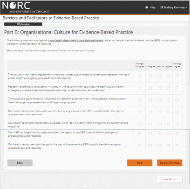The height and width of the screenshot is (189, 190).
Task: Click the 21% Complete progress bar
Action: (x=23, y=24)
